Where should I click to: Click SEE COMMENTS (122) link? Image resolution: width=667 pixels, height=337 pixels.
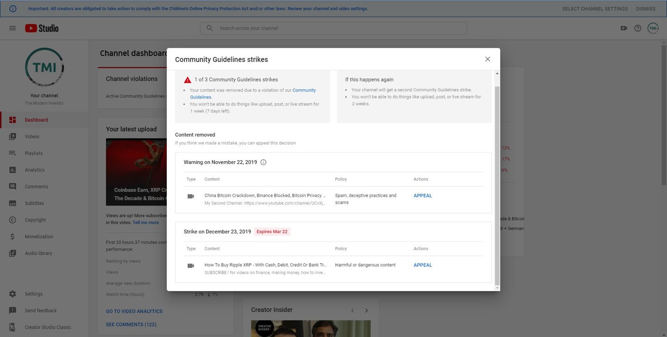[x=131, y=325]
